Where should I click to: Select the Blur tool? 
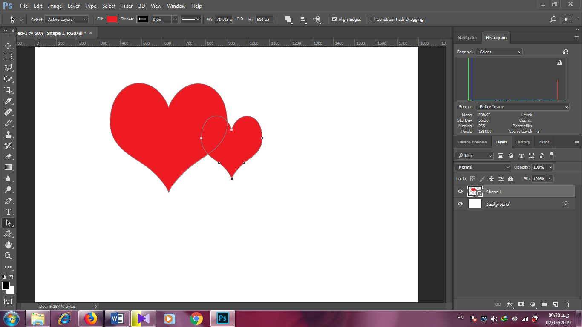[x=8, y=178]
